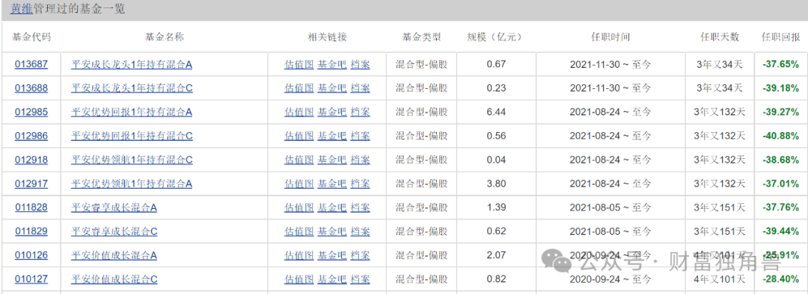This screenshot has height=294, width=808.
Task: Open 档案 for fund 010127
Action: pyautogui.click(x=360, y=279)
